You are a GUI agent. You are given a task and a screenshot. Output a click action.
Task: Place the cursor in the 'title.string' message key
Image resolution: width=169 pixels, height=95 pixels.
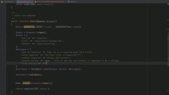point(29,63)
